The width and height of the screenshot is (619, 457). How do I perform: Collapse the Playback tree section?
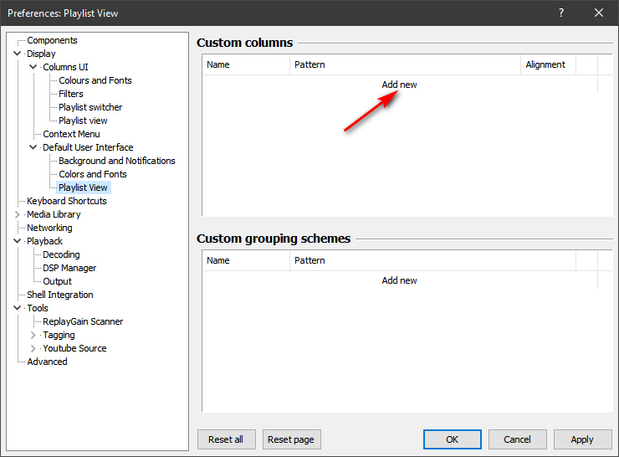pos(18,241)
